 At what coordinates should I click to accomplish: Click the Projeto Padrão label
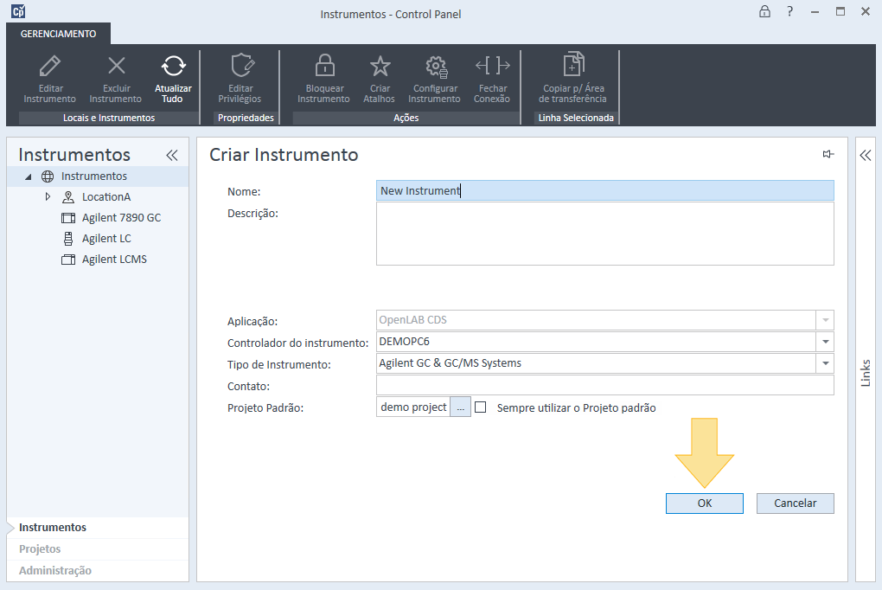265,407
